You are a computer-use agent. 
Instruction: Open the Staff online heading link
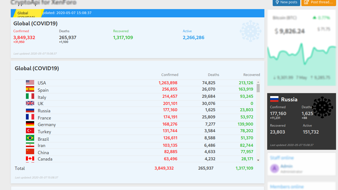tap(282, 158)
